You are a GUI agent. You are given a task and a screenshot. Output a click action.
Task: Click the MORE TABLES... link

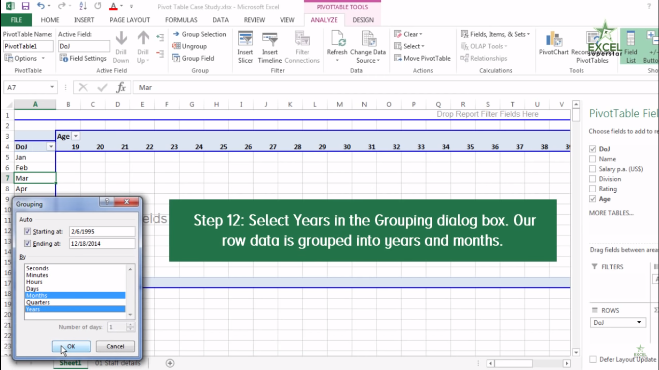pyautogui.click(x=611, y=213)
